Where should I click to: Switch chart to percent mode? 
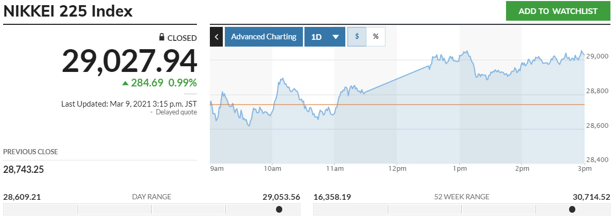coord(376,37)
